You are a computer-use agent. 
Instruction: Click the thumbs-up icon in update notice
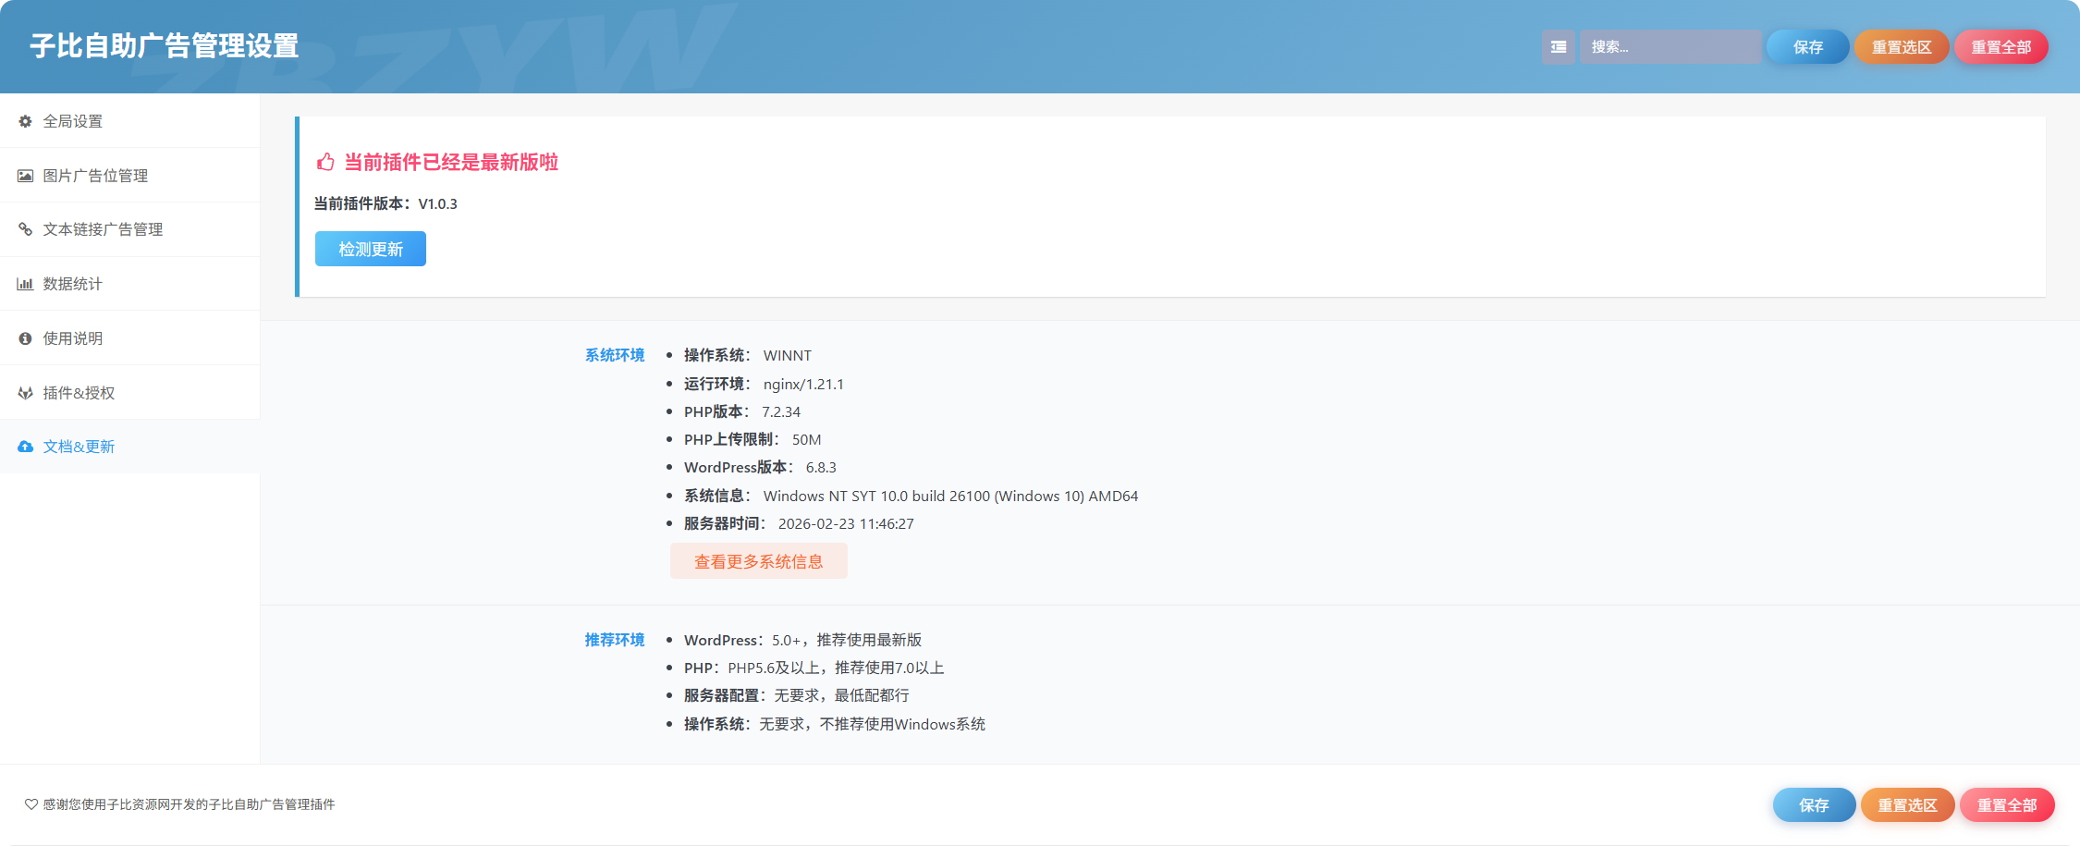coord(325,163)
